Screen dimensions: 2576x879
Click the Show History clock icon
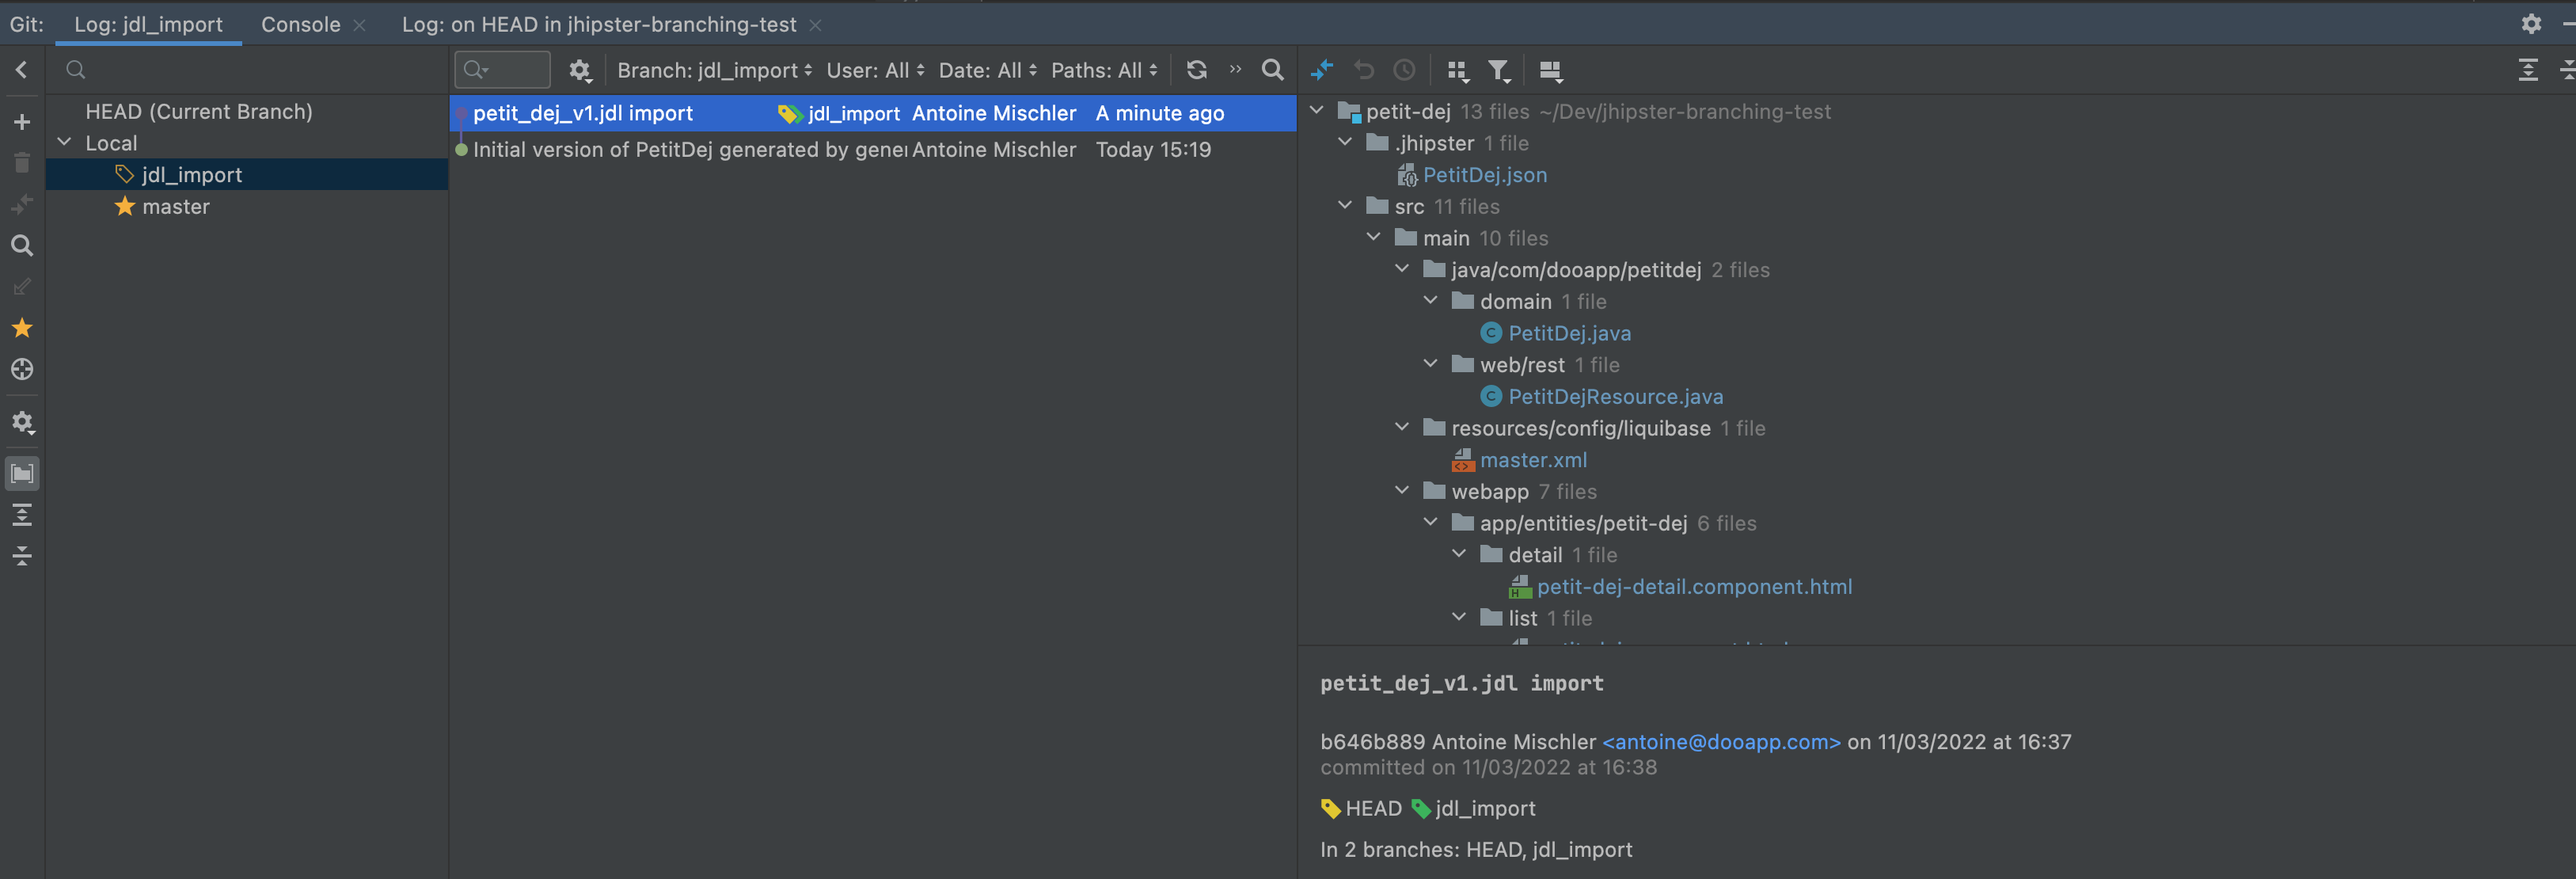tap(1405, 70)
